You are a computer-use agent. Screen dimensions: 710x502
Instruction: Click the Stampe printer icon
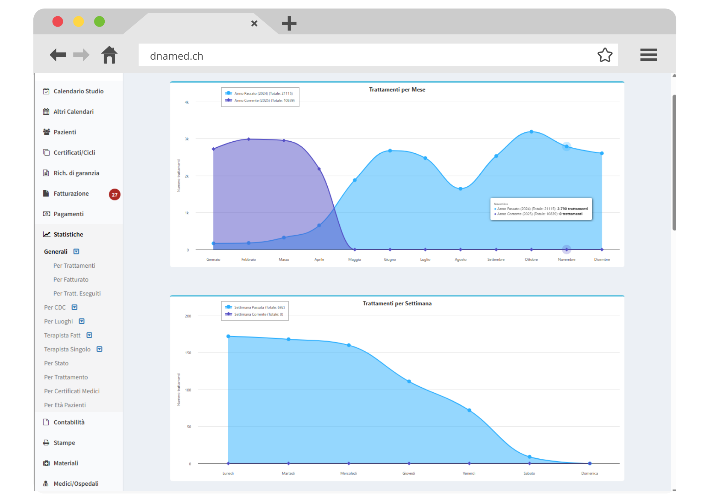(x=46, y=443)
